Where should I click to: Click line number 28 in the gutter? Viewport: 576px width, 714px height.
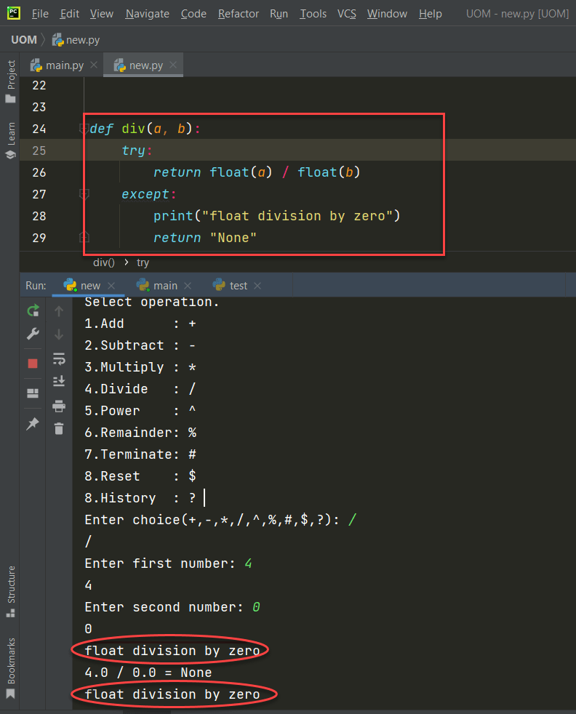(x=39, y=216)
